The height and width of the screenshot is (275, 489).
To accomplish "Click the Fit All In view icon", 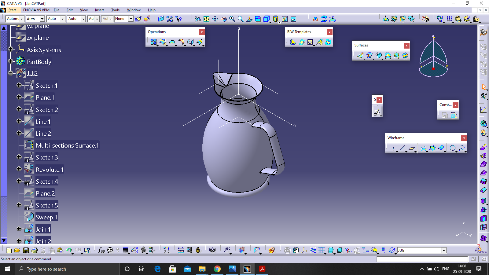I will click(207, 19).
